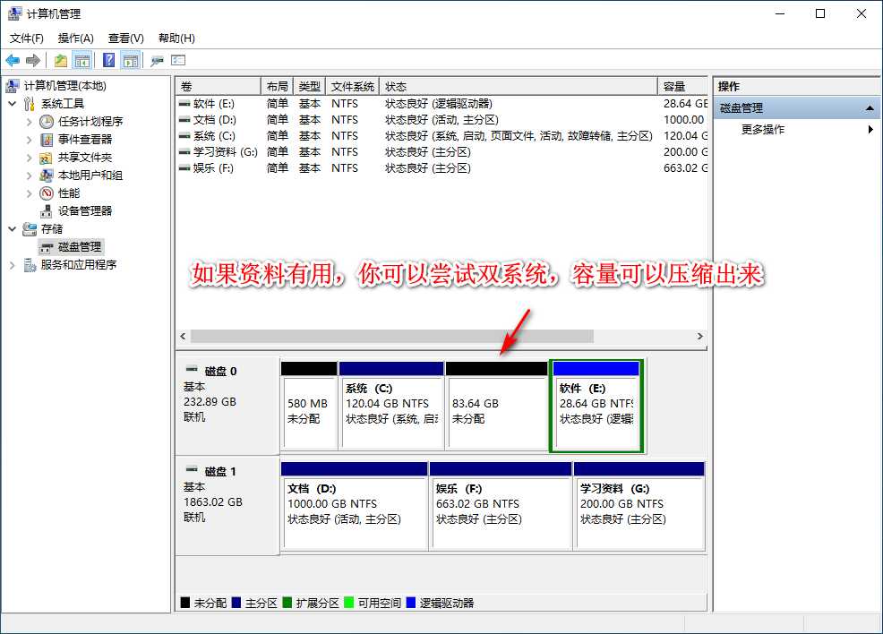Select the 文档 (D:) 1000.00 GB partition
Viewport: 883px width, 634px height.
(x=355, y=506)
